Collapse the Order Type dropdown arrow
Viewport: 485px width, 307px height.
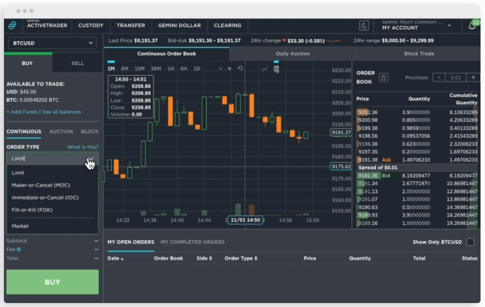tap(91, 158)
